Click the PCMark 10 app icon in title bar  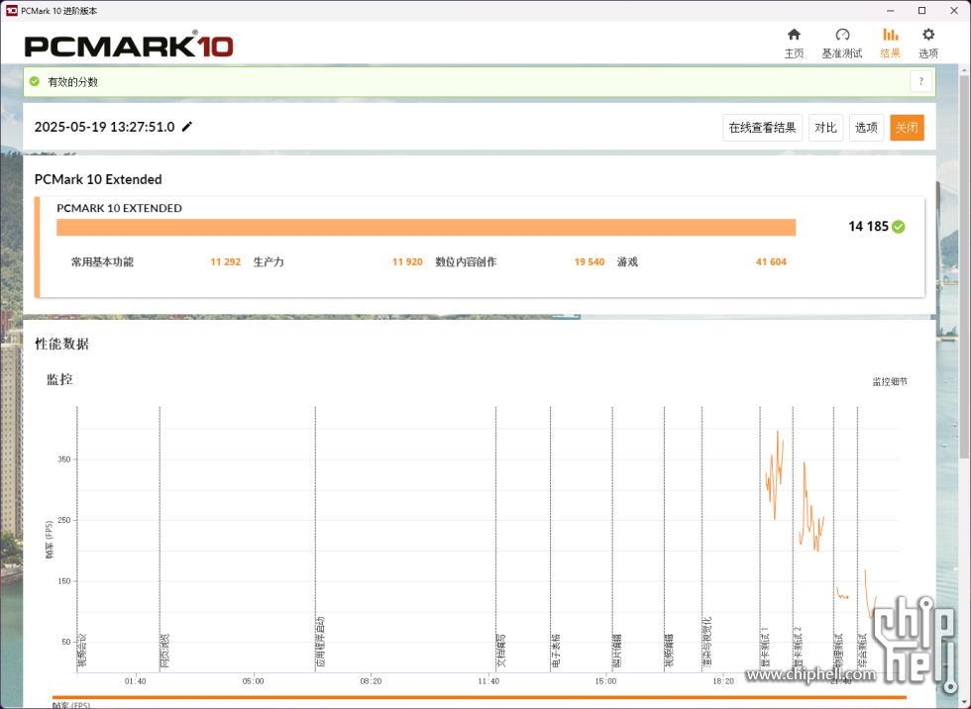[11, 11]
